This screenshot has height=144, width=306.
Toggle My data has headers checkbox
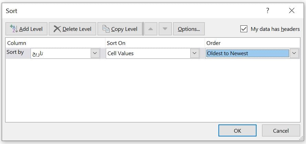244,29
